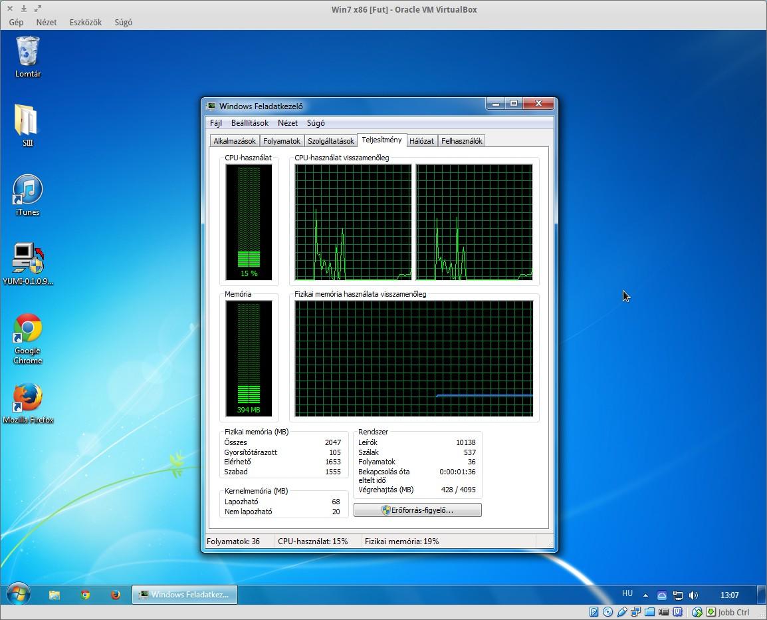767x620 pixels.
Task: Click status bar text Folyamatok: 36
Action: tap(233, 541)
